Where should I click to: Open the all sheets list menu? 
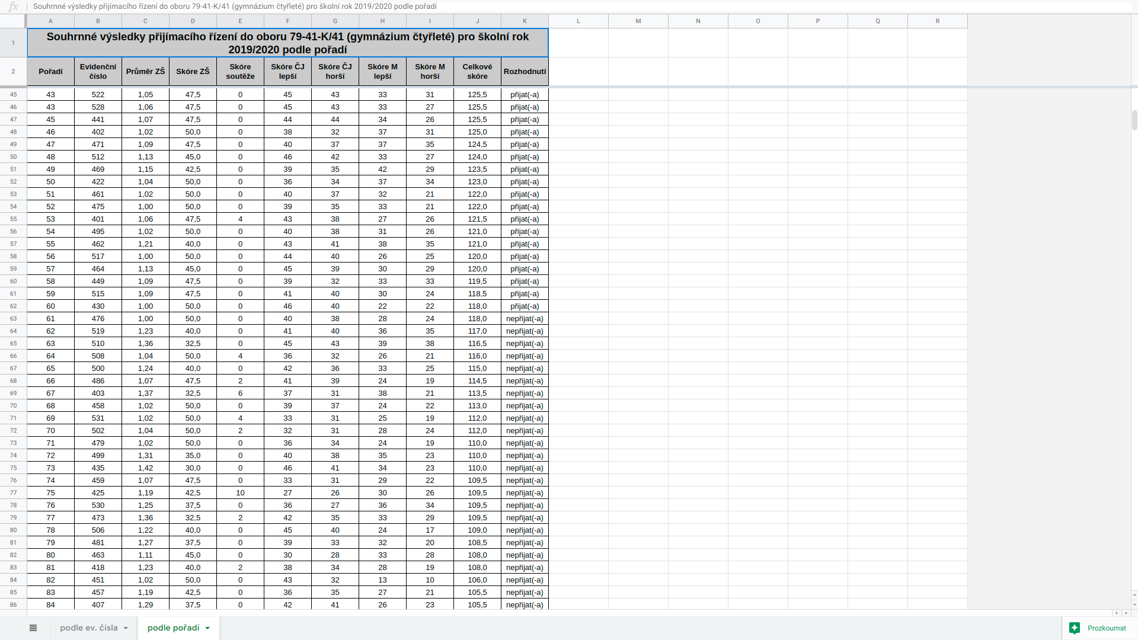coord(33,628)
